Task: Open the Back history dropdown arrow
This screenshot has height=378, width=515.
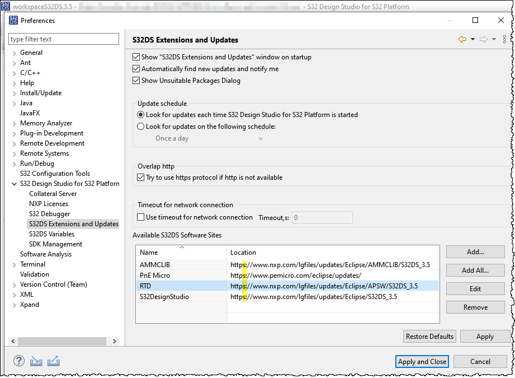Action: (x=473, y=39)
